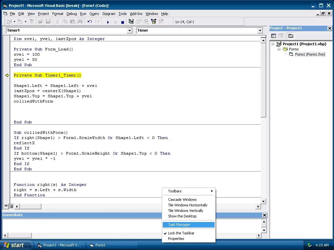Select Cascade Windows in context menu
Screen dimensions: 334x250
tap(189, 200)
